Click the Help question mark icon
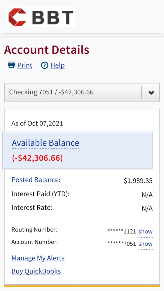Screen dimensions: 164x291 pyautogui.click(x=44, y=65)
